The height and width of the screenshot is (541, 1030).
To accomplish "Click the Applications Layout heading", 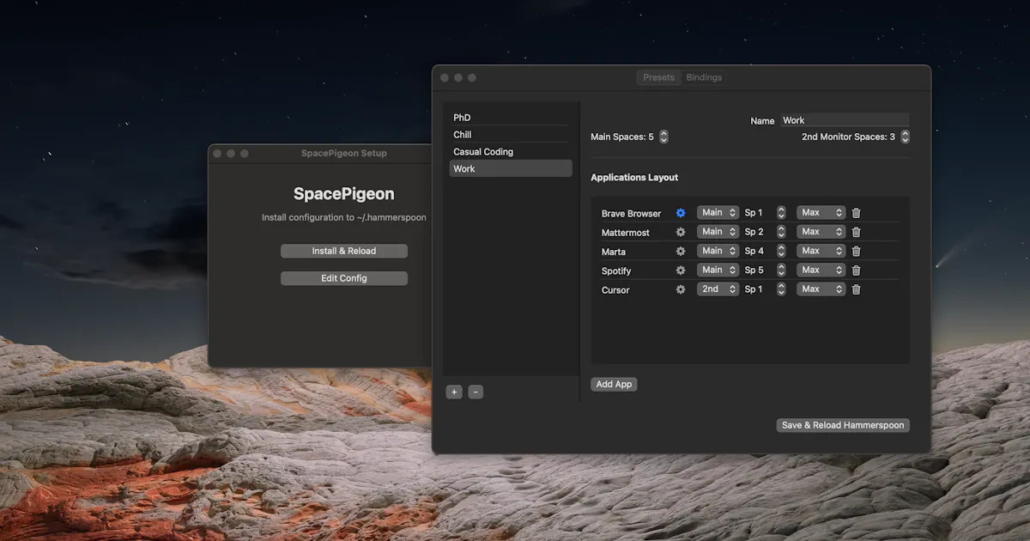I will (x=634, y=178).
